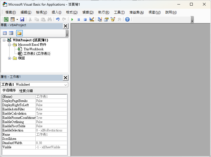Click EnableSelection value xlNoRestrictions
The width and height of the screenshot is (211, 157).
tap(51, 130)
